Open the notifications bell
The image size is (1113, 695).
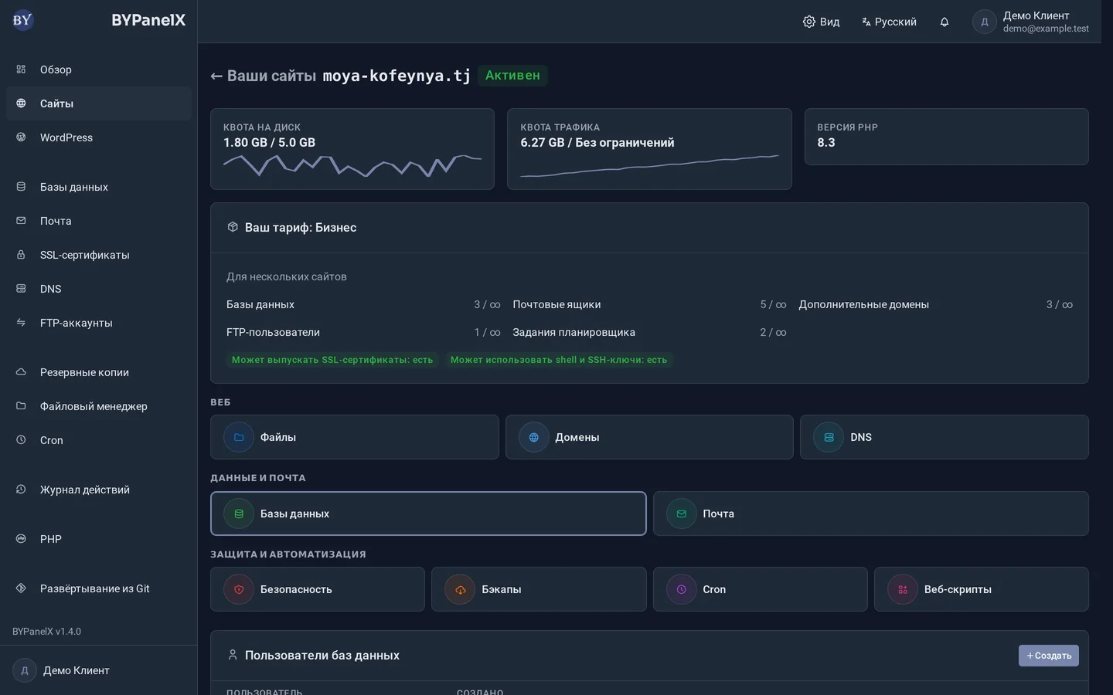[945, 22]
